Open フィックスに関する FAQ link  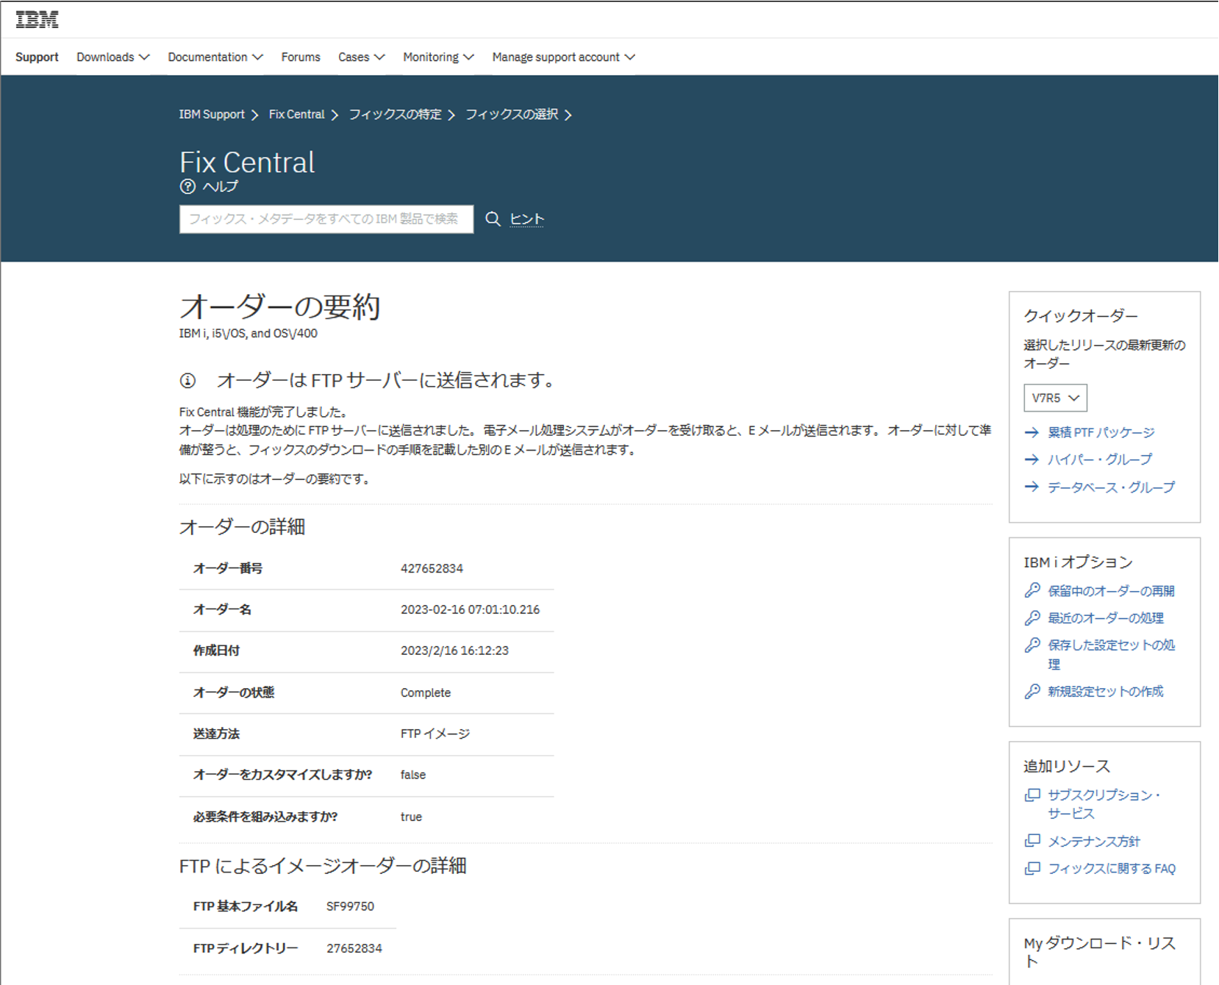coord(1112,869)
